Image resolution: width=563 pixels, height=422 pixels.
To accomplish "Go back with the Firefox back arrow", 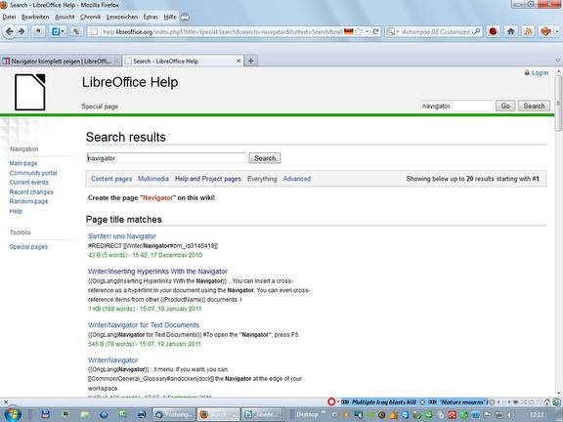I will coord(10,31).
